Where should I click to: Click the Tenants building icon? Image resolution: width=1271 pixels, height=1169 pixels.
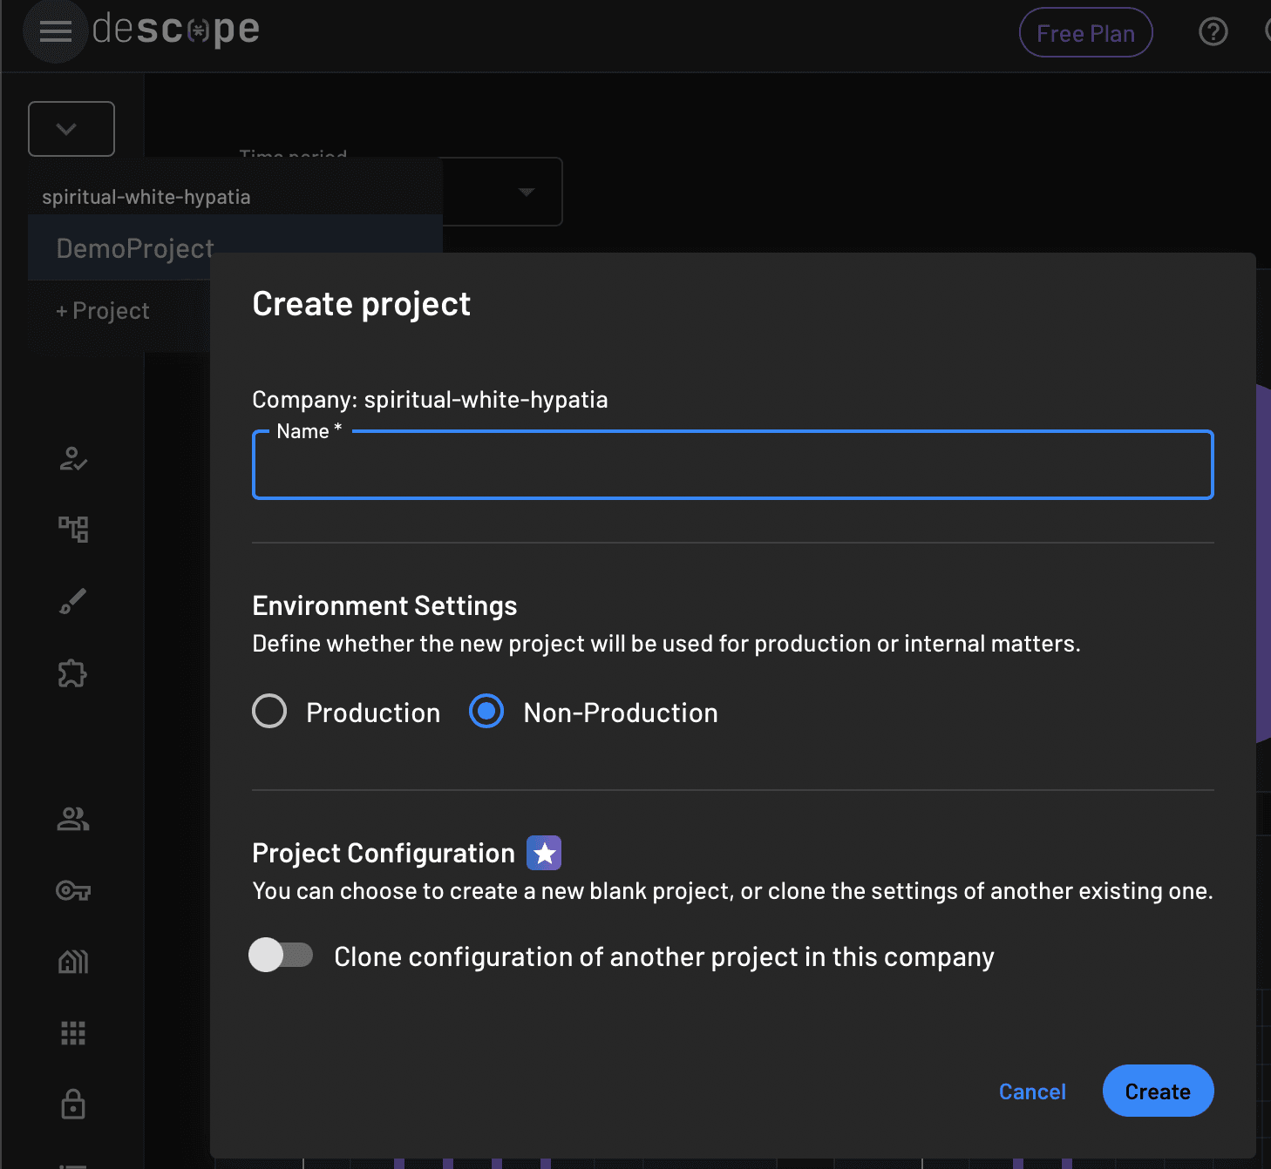(x=73, y=962)
